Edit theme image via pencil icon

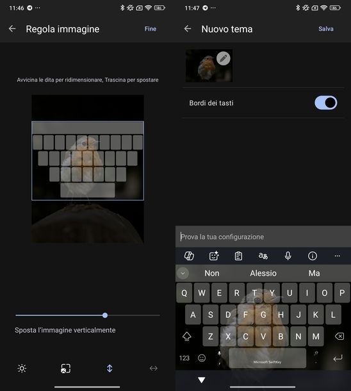[223, 58]
